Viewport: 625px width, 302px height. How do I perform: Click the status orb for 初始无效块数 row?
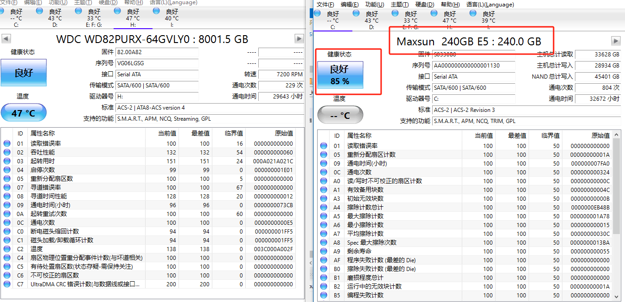tap(324, 198)
